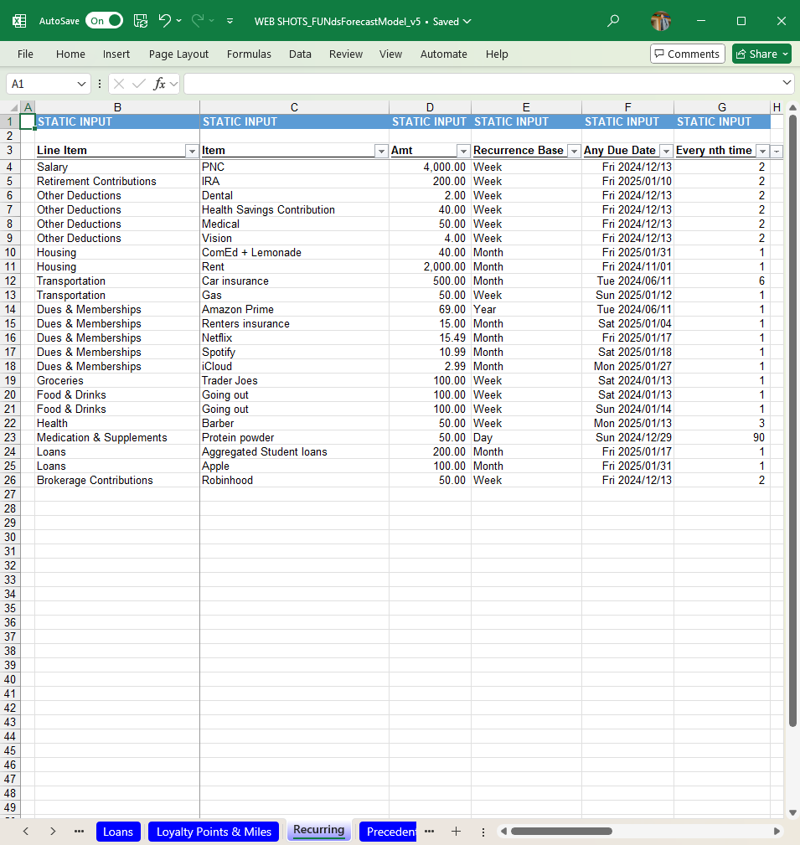
Task: Click previous sheet navigation arrow
Action: click(x=25, y=831)
